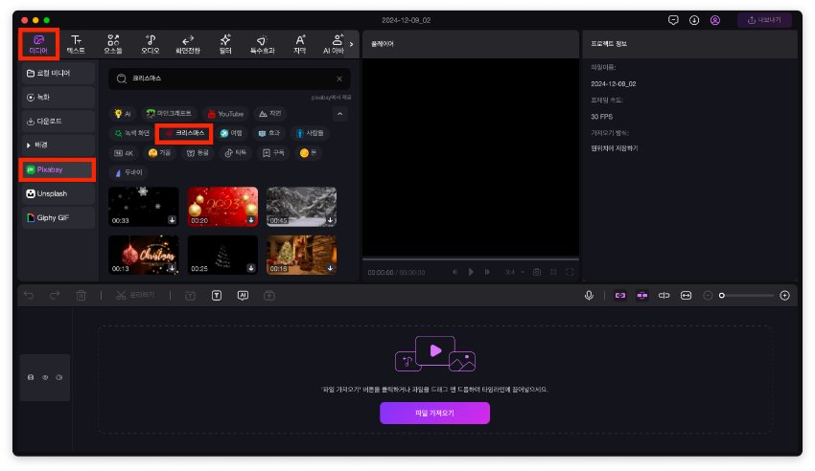The height and width of the screenshot is (471, 815).
Task: Open the download center icon in title bar
Action: (x=694, y=20)
